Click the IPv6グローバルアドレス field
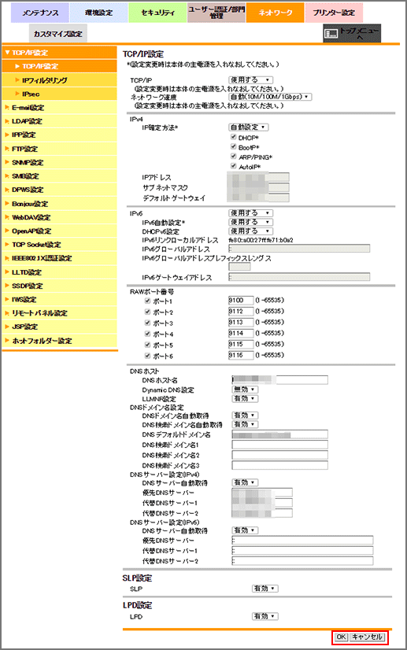Screen dimensions: 407x650 click(299, 249)
